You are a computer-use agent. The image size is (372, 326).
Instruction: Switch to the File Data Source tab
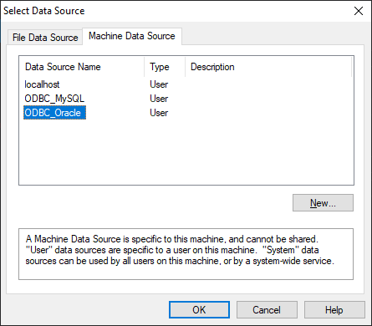45,38
